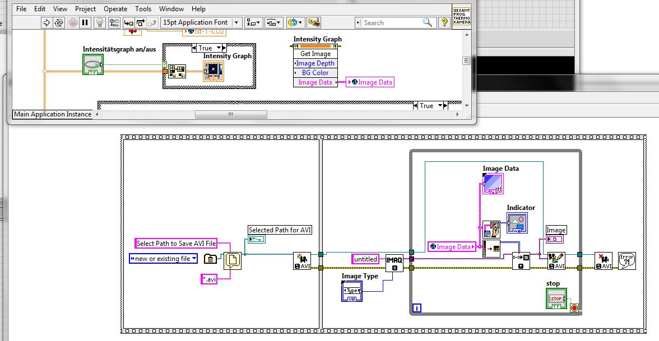
Task: Click the previous case arrow on True selector
Action: [194, 48]
